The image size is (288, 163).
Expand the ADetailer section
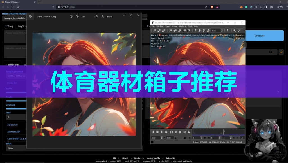16,125
